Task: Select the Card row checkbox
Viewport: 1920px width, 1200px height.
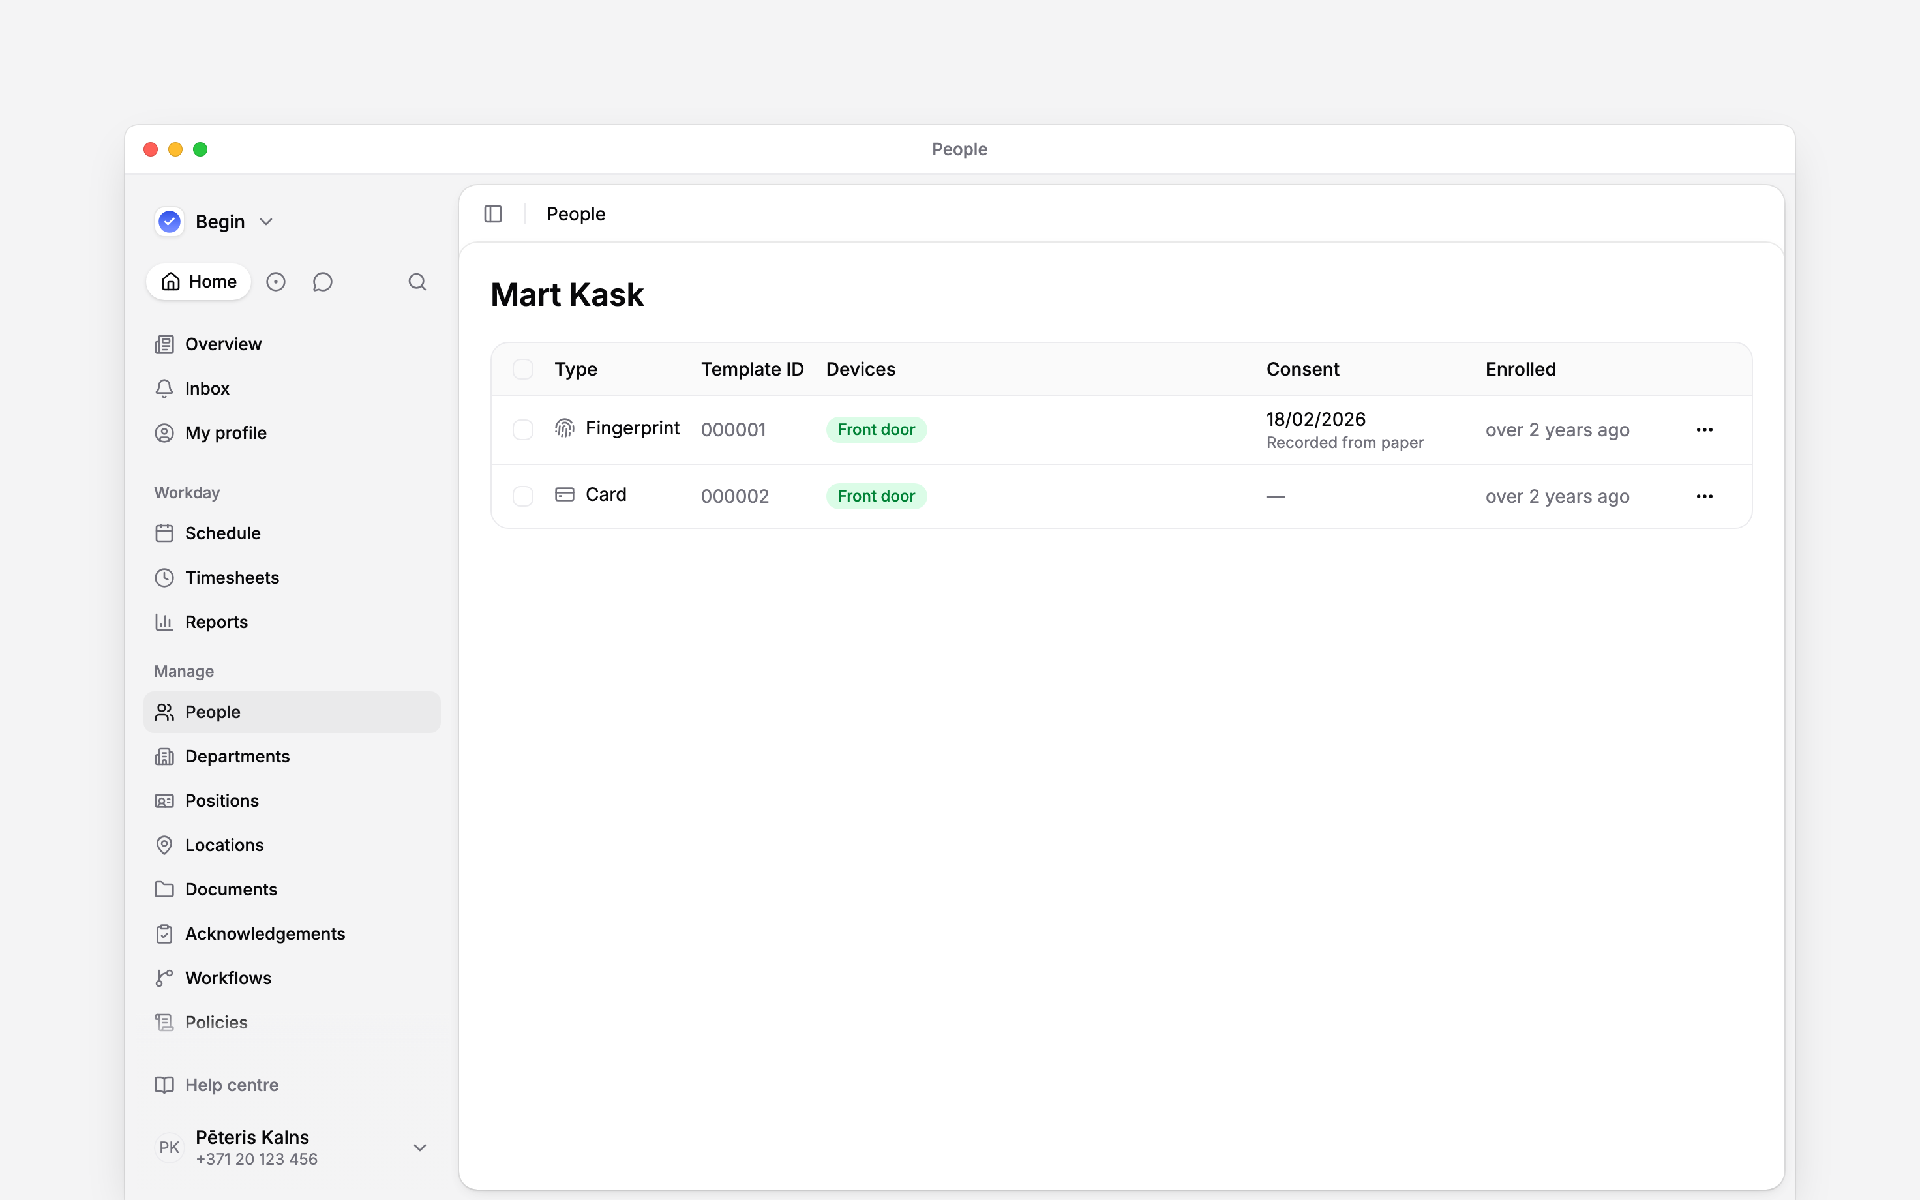Action: [523, 496]
